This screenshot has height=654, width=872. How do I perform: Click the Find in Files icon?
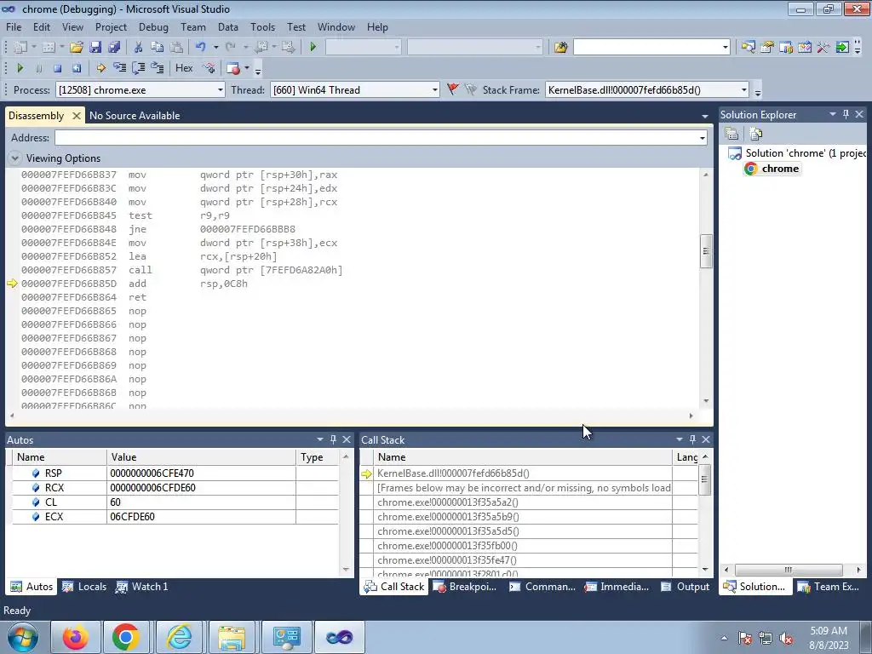(x=560, y=48)
